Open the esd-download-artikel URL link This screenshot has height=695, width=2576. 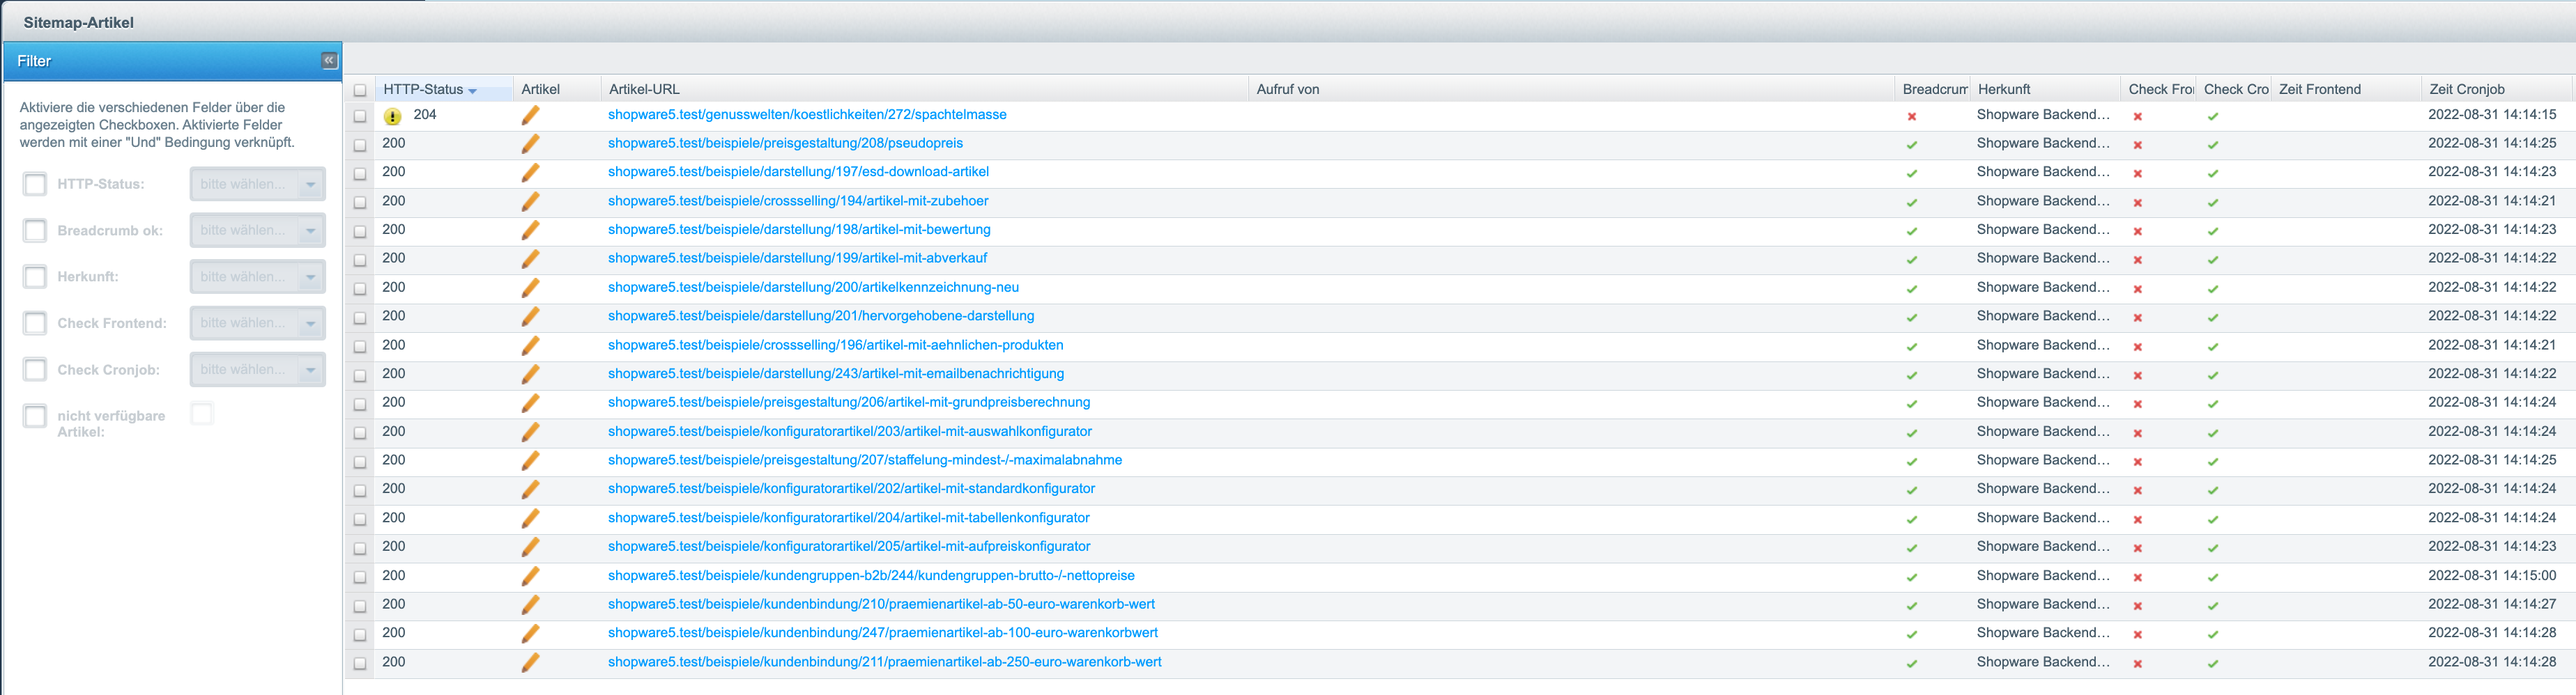coord(798,172)
